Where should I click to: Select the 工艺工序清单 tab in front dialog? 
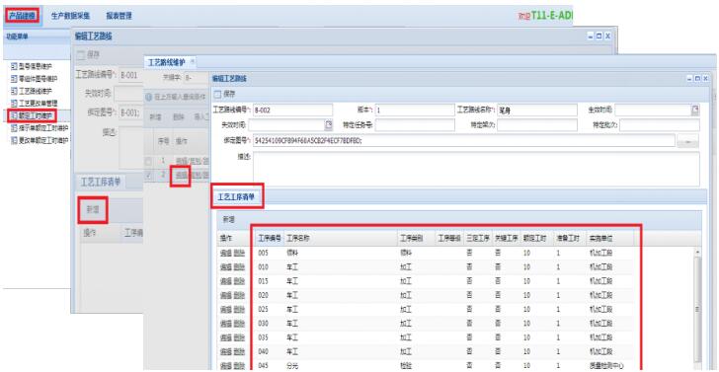[236, 197]
